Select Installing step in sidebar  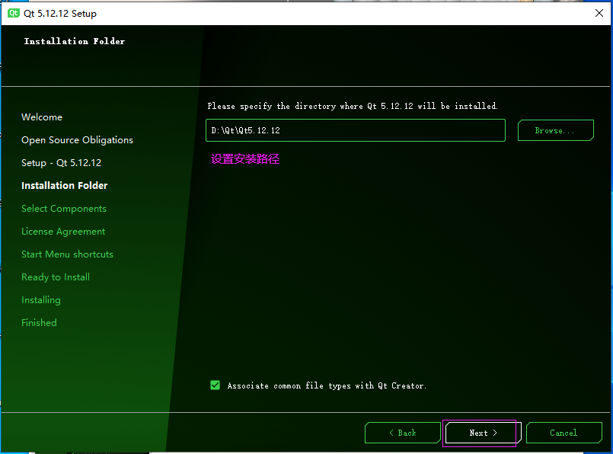coord(41,300)
